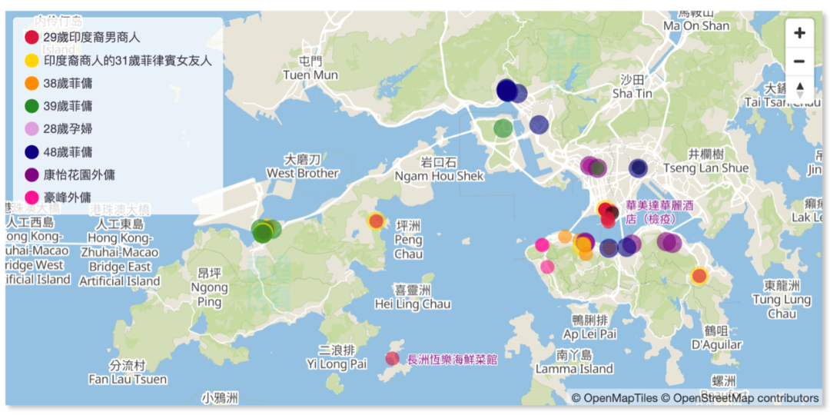The height and width of the screenshot is (415, 830).
Task: Click the 長洲恆樂海鮮菜館 map label
Action: point(453,360)
